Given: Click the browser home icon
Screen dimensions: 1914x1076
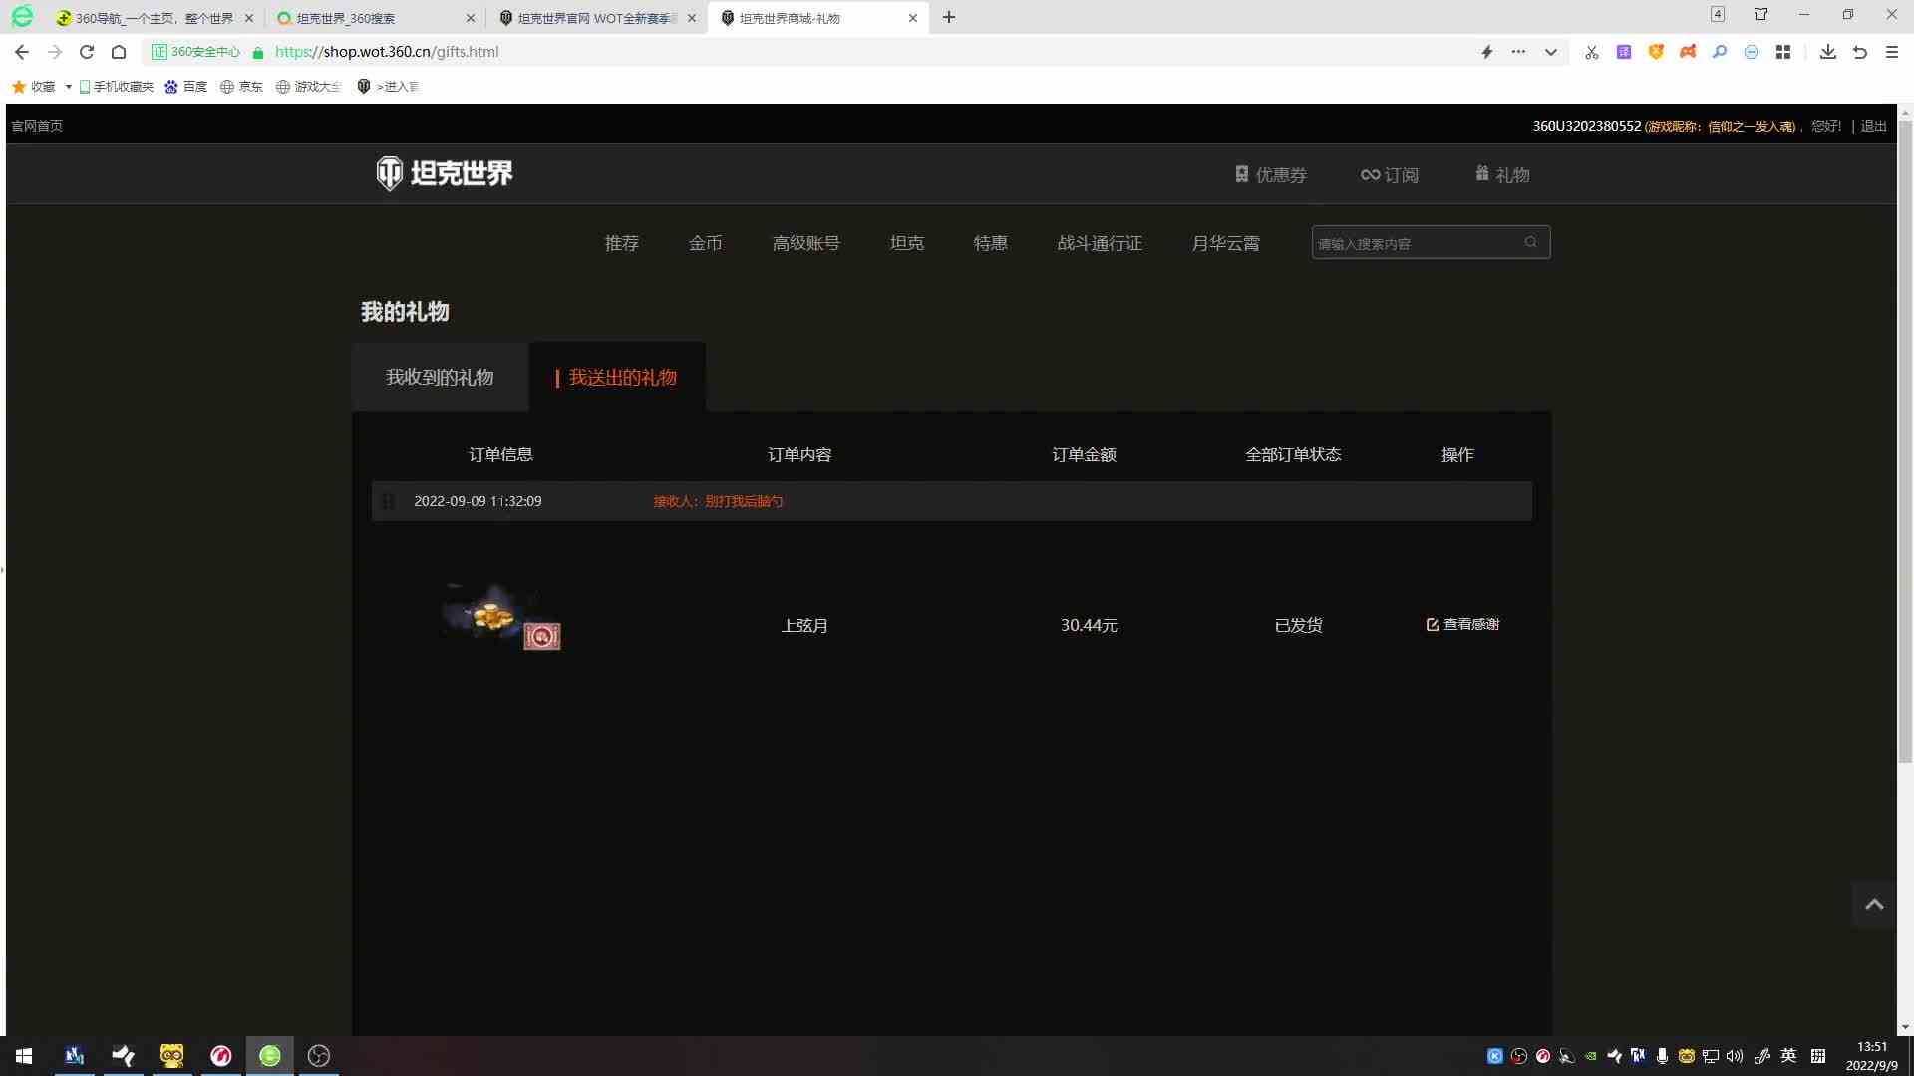Looking at the screenshot, I should pos(119,52).
